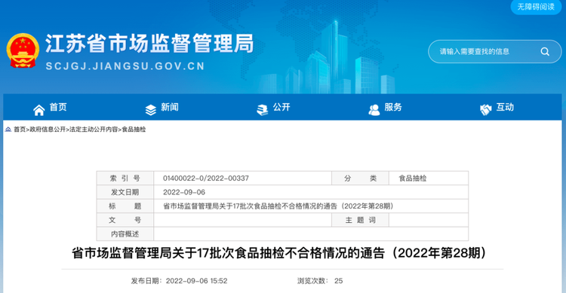Click the 互动 handshake icon
This screenshot has width=566, height=293.
coord(486,110)
